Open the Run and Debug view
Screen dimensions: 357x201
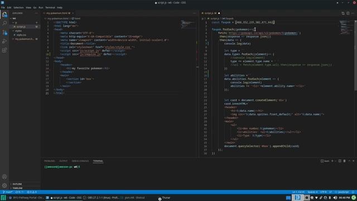pos(4,41)
